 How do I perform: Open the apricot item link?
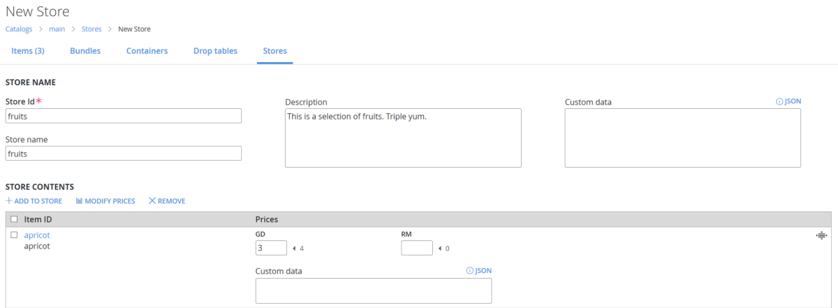(x=37, y=235)
